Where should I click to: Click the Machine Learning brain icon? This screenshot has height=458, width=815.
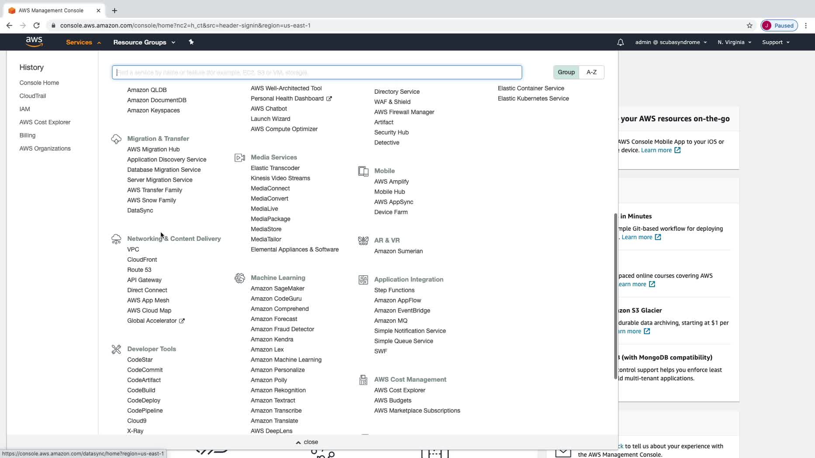pos(240,278)
